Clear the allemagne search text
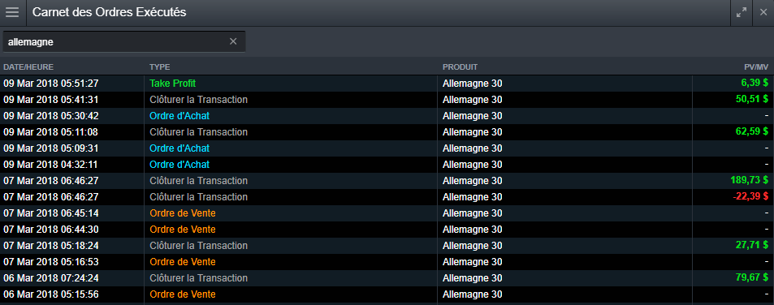Image resolution: width=774 pixels, height=305 pixels. 233,42
